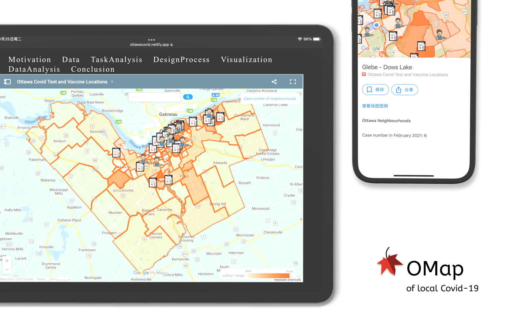Click the southern test-site marker nearest Ficko

[168, 179]
